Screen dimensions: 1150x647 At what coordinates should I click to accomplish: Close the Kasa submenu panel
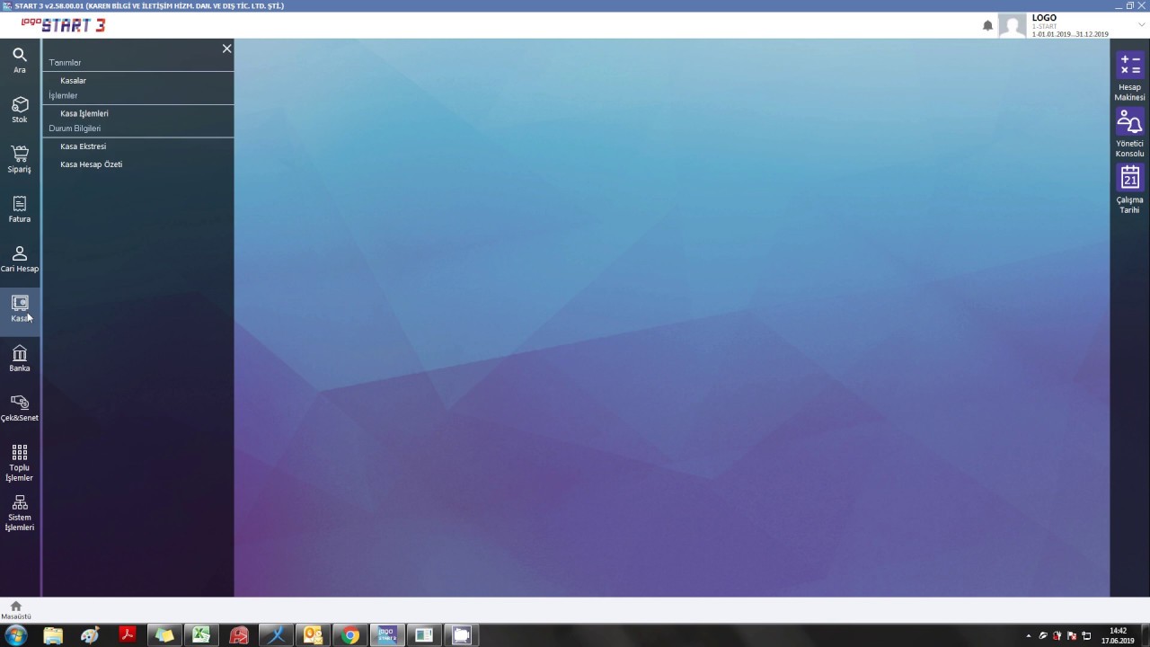tap(226, 49)
